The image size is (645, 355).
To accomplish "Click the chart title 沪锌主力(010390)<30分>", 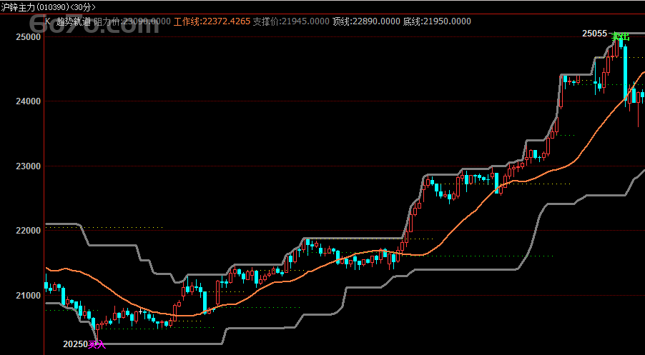I will click(48, 7).
